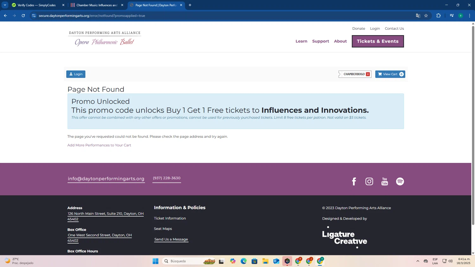Open the weather widget showing 27°C

(19, 261)
